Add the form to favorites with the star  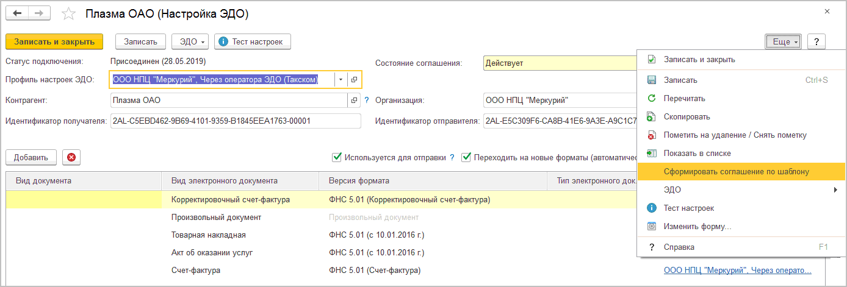click(70, 14)
